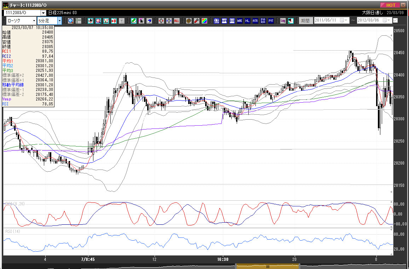Click the 7/8:45 time axis label
This screenshot has width=409, height=269.
pyautogui.click(x=88, y=259)
